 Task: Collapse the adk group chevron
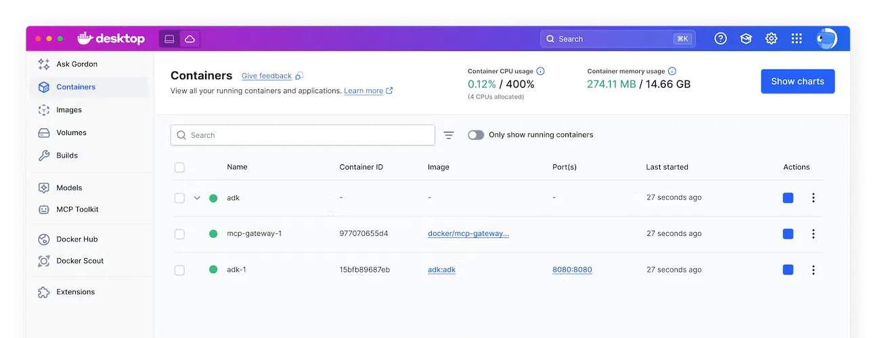[x=197, y=198]
